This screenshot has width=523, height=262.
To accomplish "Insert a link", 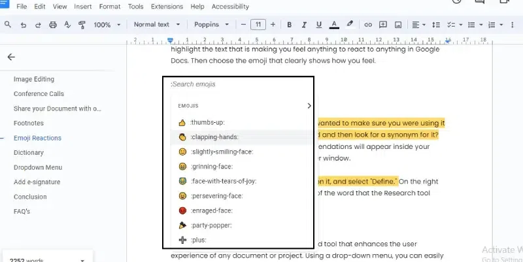I will [x=368, y=25].
